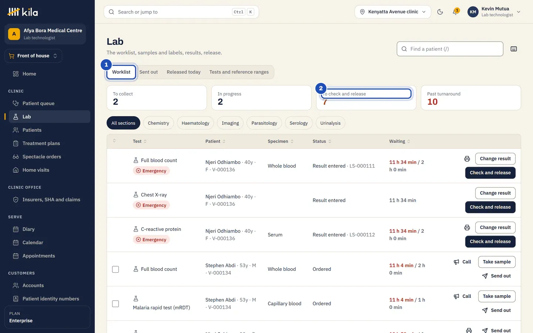Check and release the C-reactive protein result

490,242
